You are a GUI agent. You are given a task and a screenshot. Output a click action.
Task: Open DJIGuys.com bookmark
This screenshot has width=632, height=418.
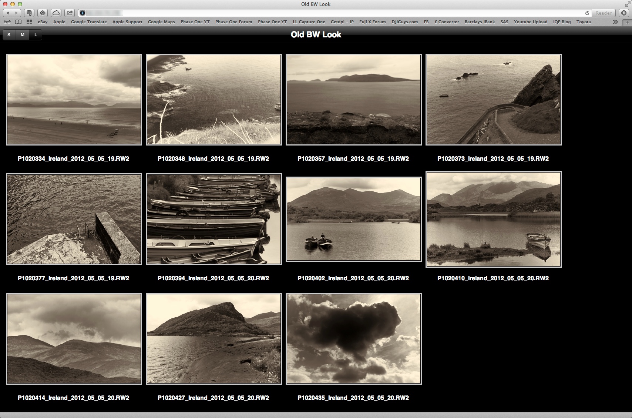[405, 22]
